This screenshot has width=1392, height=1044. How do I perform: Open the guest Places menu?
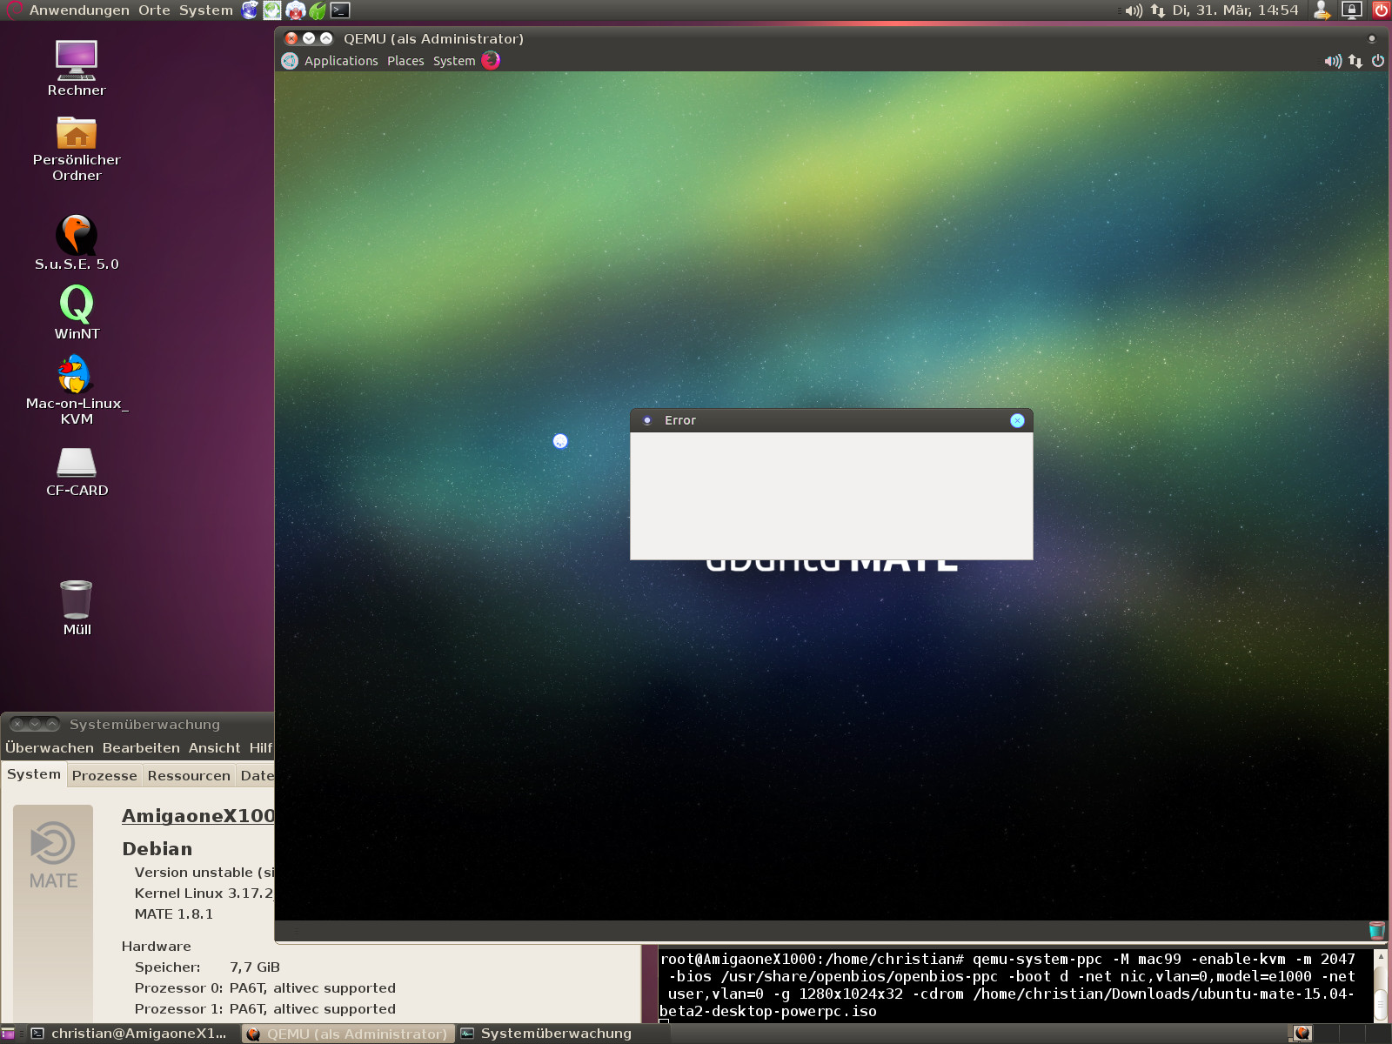pyautogui.click(x=405, y=61)
